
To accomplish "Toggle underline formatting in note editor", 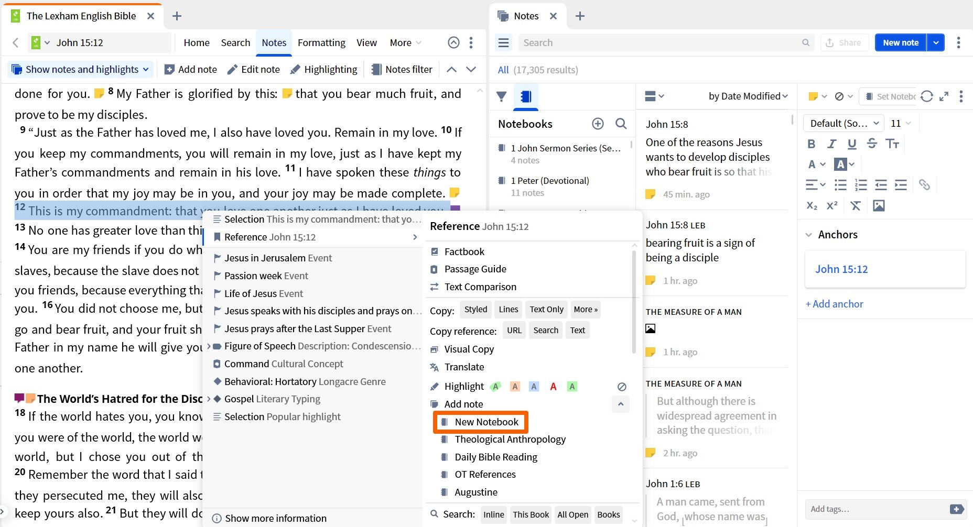I will click(x=852, y=144).
